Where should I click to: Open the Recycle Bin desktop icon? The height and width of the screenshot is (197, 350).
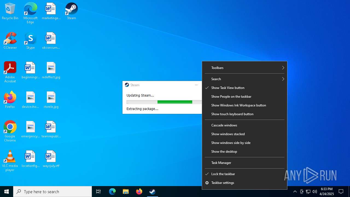(10, 11)
